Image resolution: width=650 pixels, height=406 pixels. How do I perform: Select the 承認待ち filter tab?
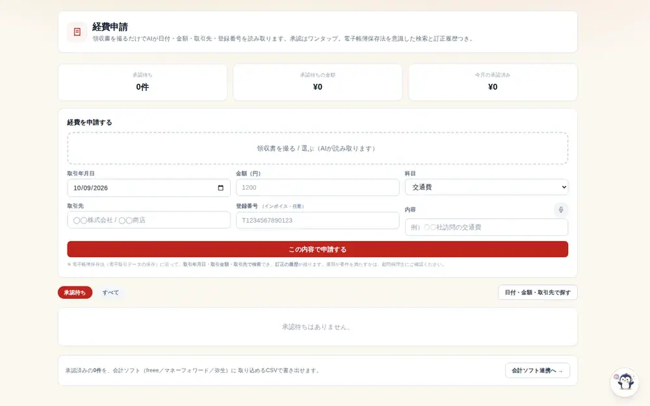75,292
